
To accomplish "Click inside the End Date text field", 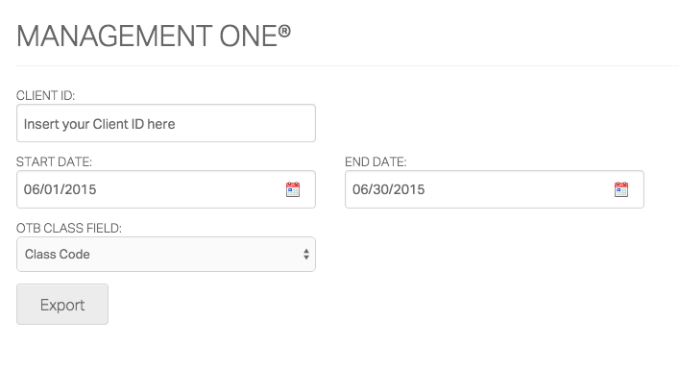I will (x=494, y=189).
